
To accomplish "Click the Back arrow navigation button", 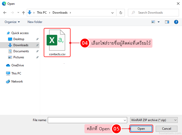I will click(5, 13).
